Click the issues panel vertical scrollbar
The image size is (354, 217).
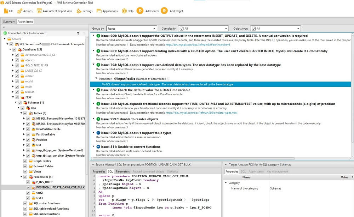[352, 88]
